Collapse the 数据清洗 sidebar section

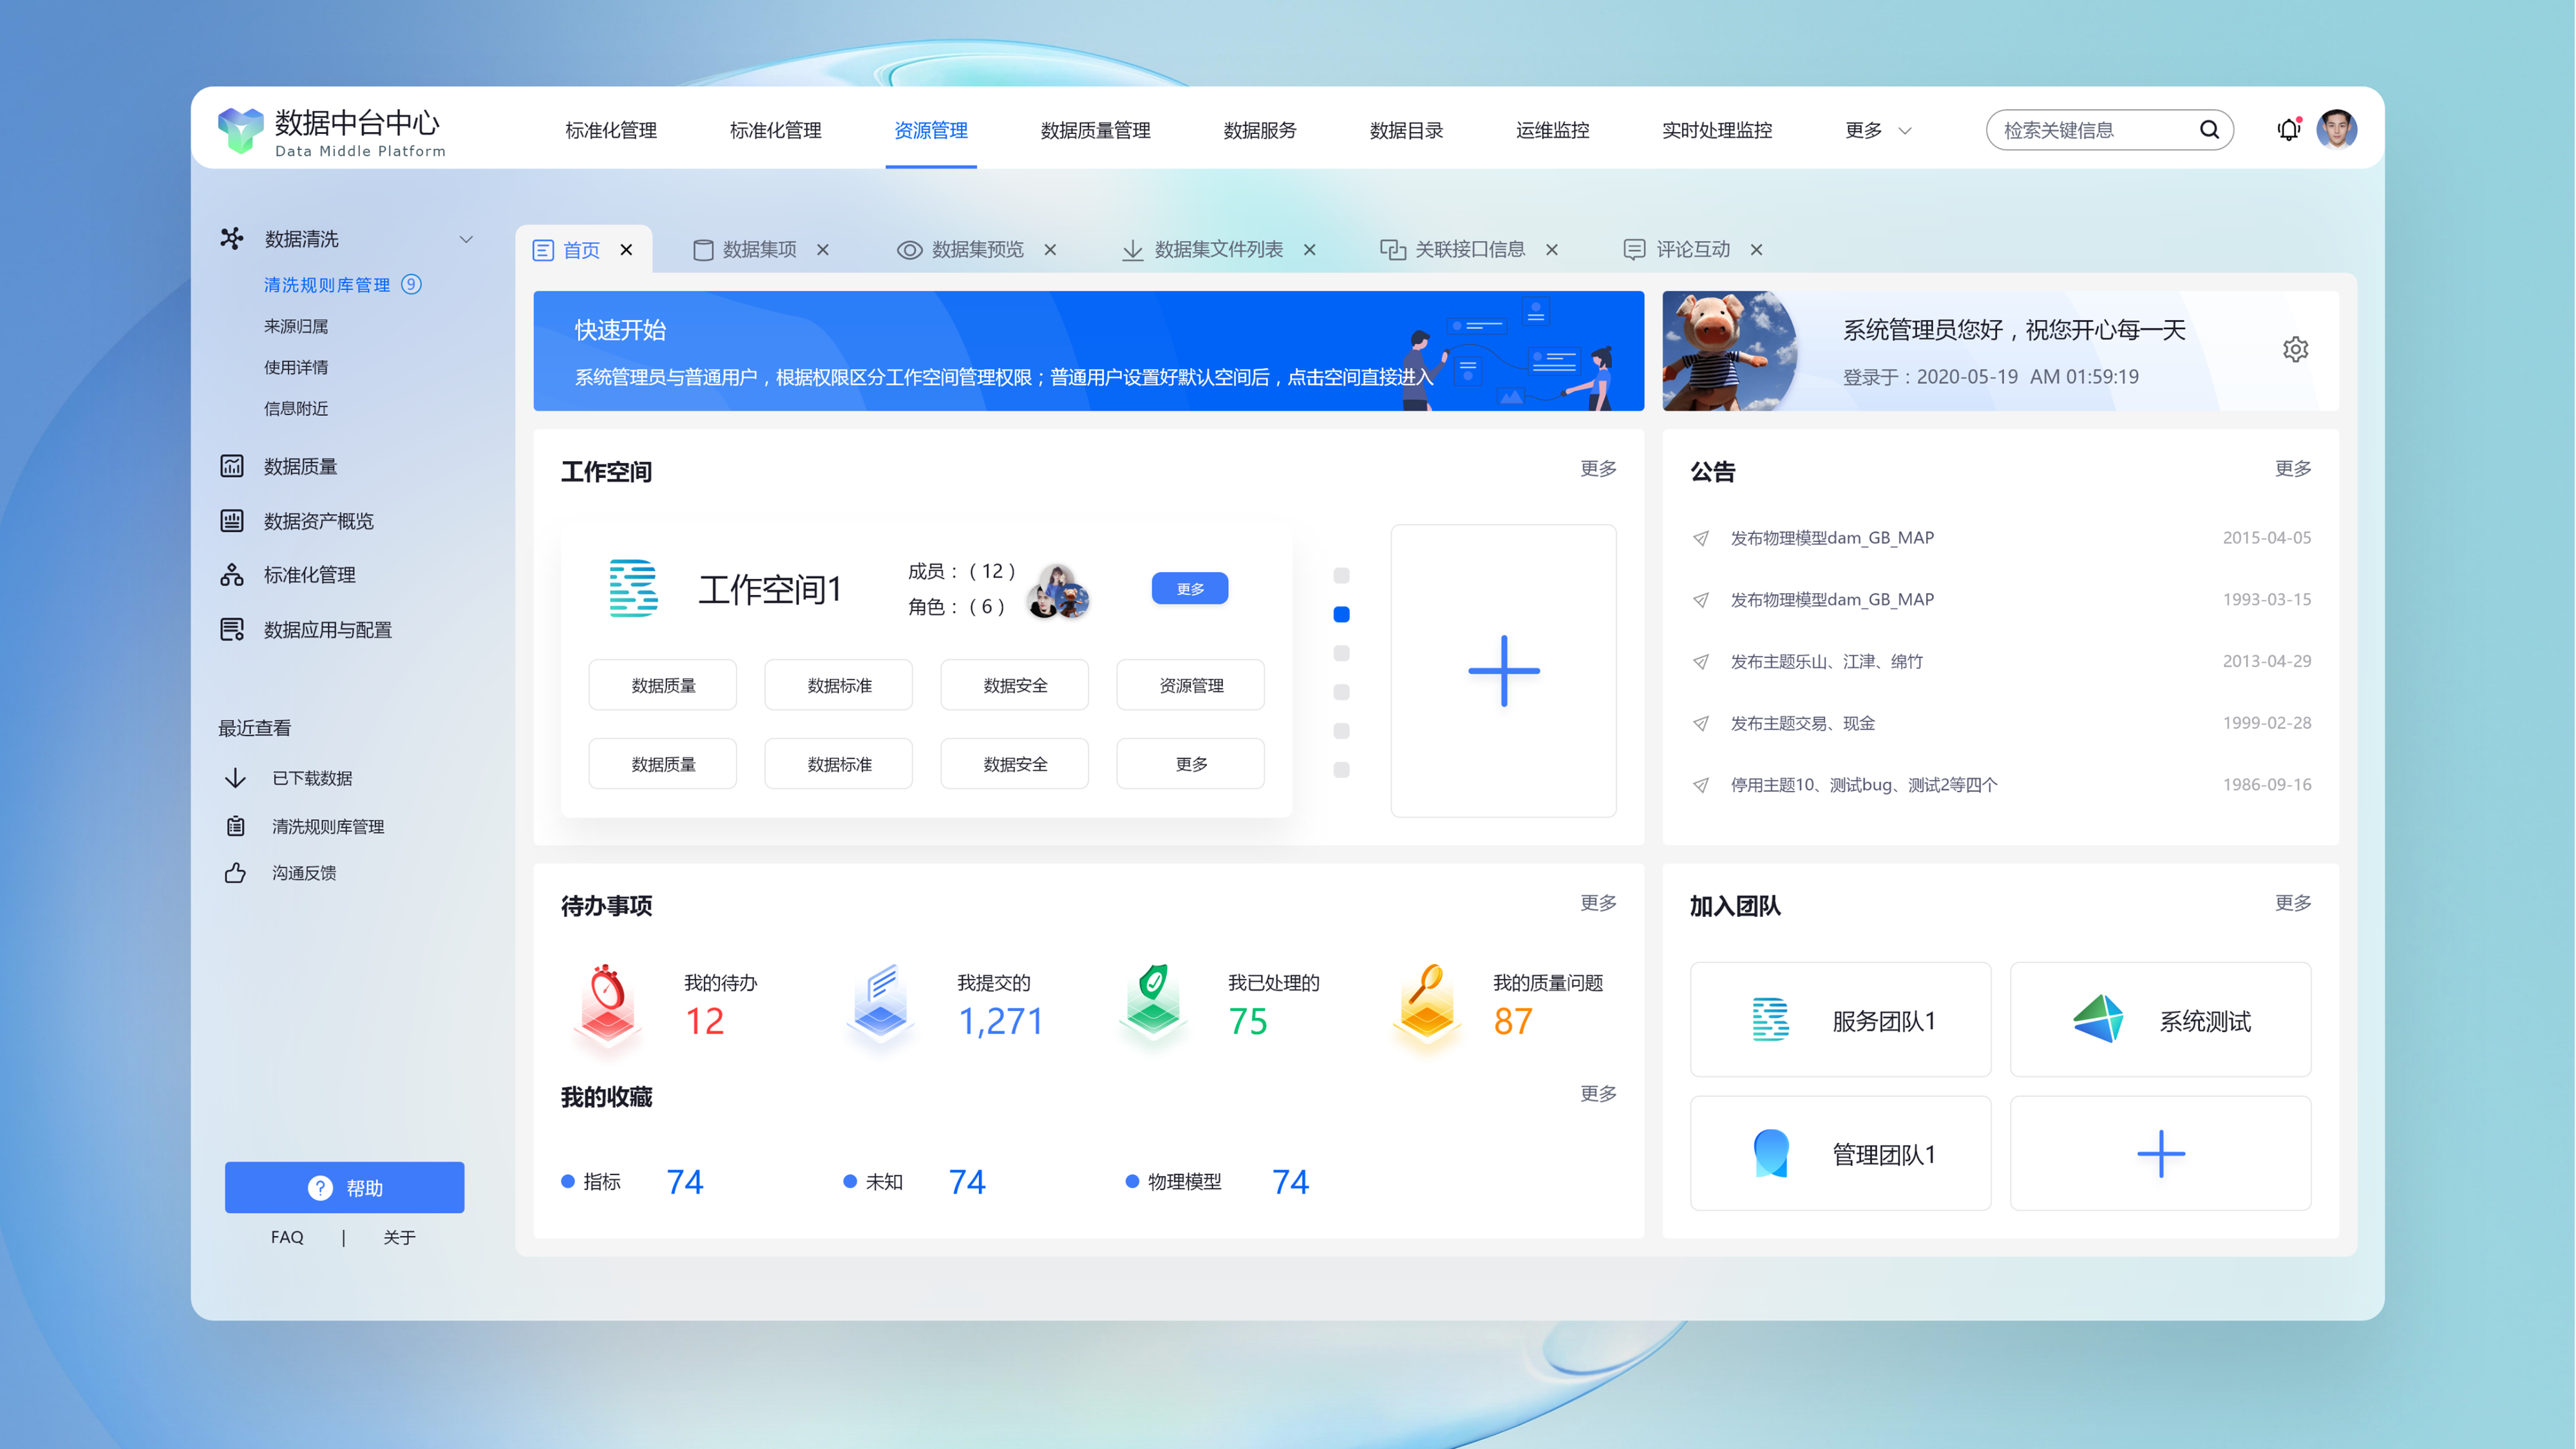pyautogui.click(x=466, y=238)
